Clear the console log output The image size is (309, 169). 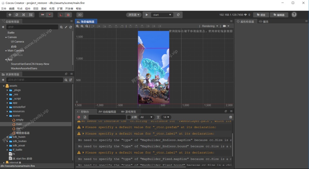[79, 117]
